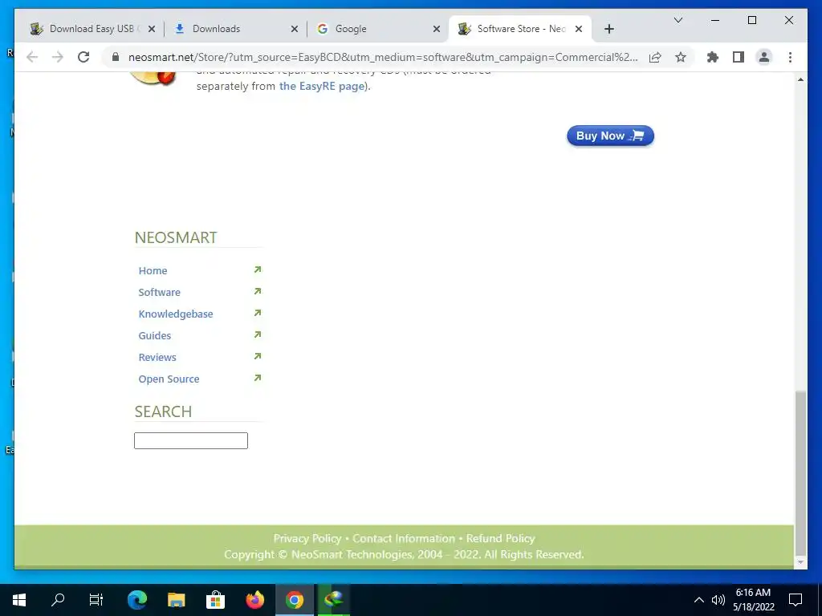
Task: Expand the tab search chevron
Action: [678, 20]
